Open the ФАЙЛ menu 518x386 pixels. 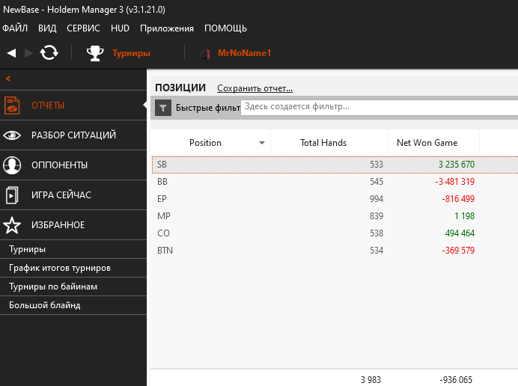15,28
